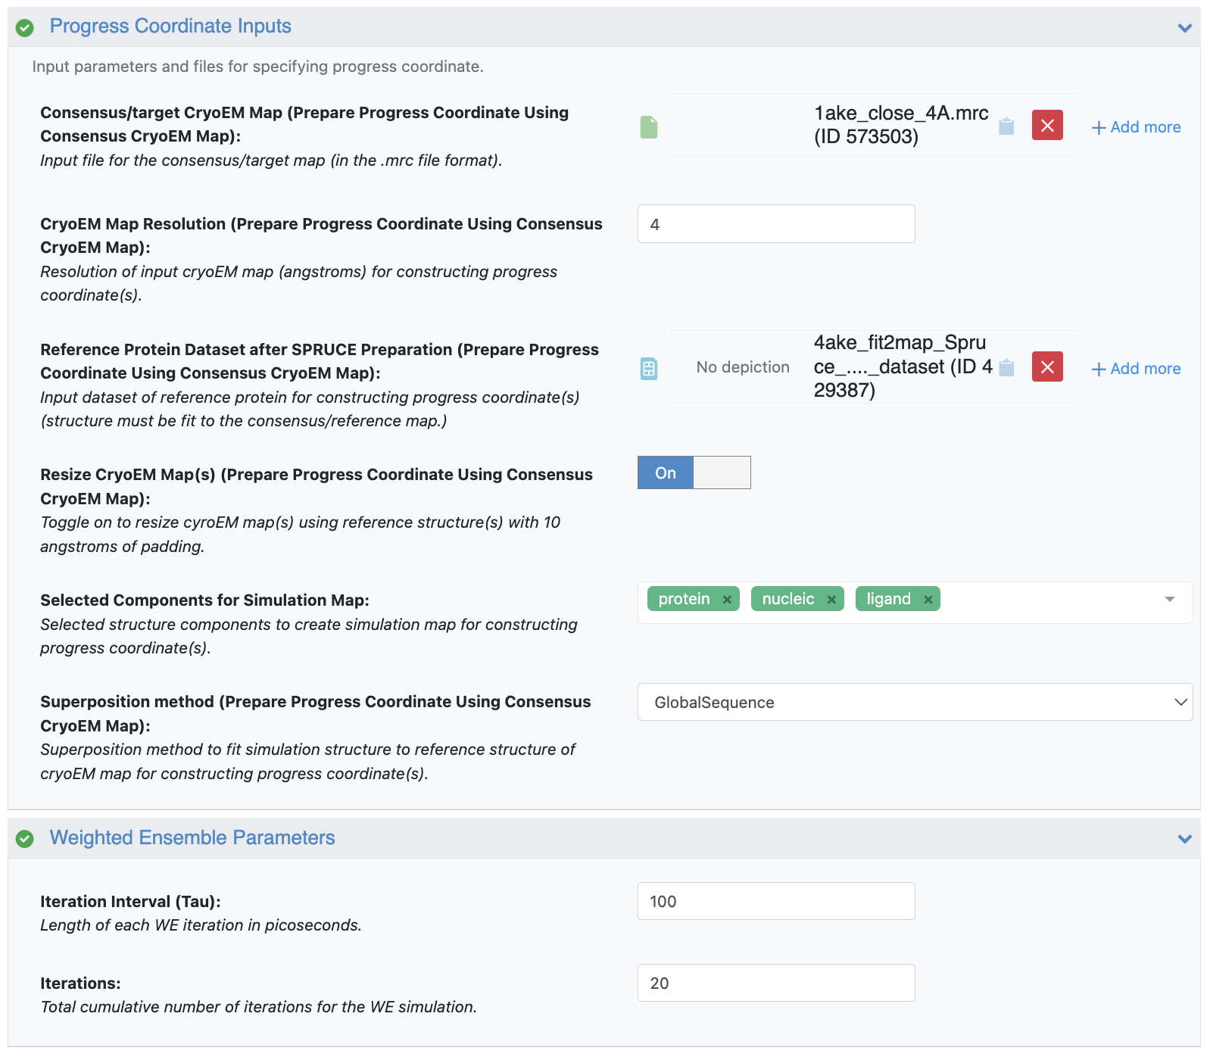The height and width of the screenshot is (1054, 1210).
Task: Collapse the Weighted Ensemble Parameters section chevron
Action: (1185, 839)
